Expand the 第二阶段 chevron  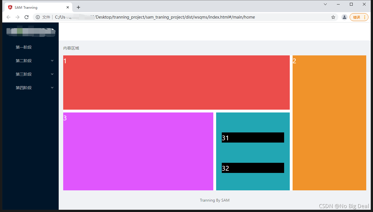(52, 61)
